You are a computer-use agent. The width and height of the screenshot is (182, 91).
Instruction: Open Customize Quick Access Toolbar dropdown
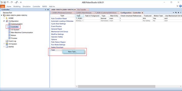click(x=21, y=2)
